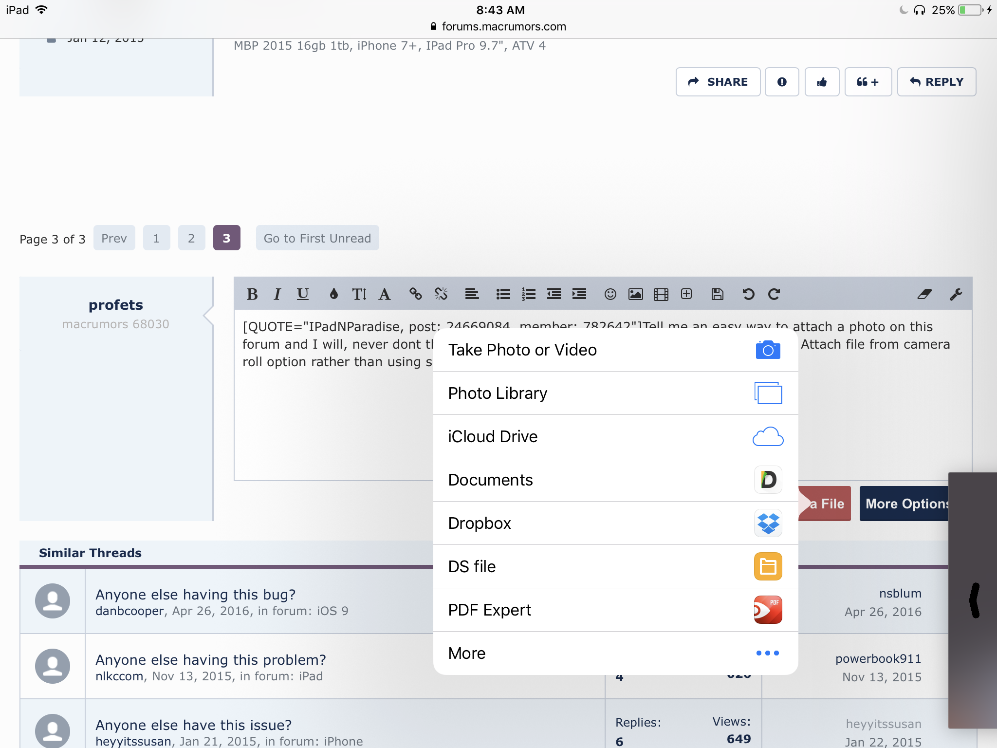The width and height of the screenshot is (997, 748).
Task: Tap the forums.macrumors.com address bar
Action: pos(498,26)
